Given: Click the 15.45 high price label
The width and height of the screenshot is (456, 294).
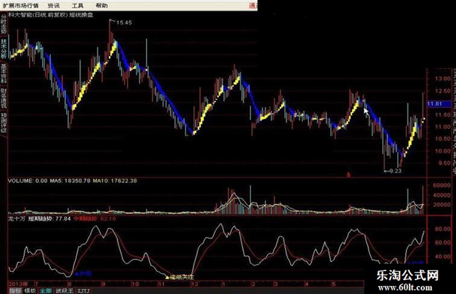Looking at the screenshot, I should pyautogui.click(x=124, y=22).
